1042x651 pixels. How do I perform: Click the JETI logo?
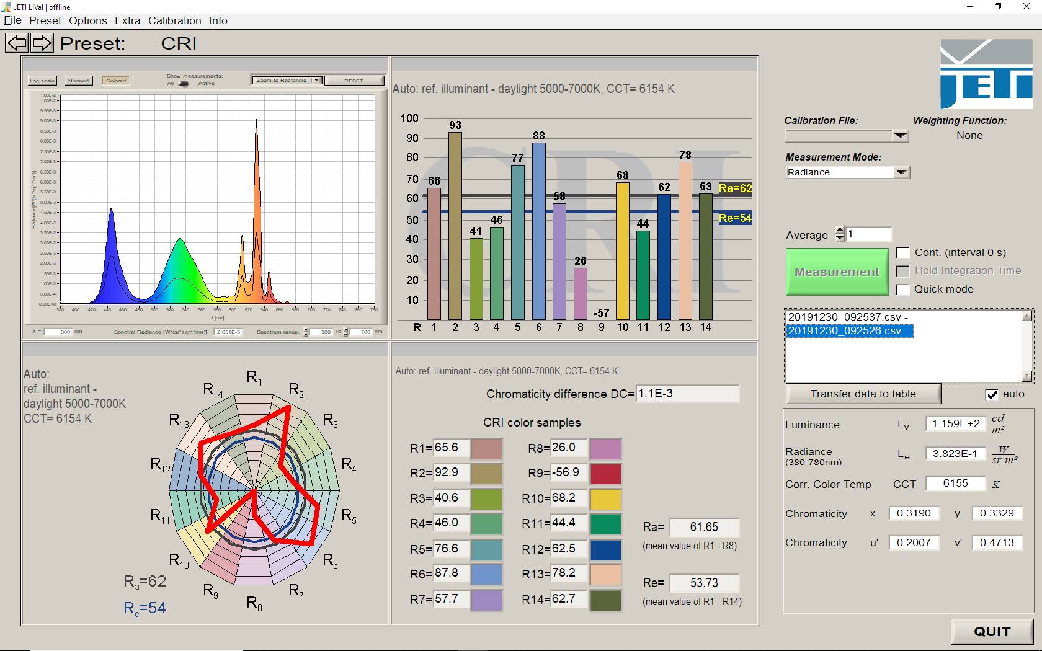click(x=986, y=73)
